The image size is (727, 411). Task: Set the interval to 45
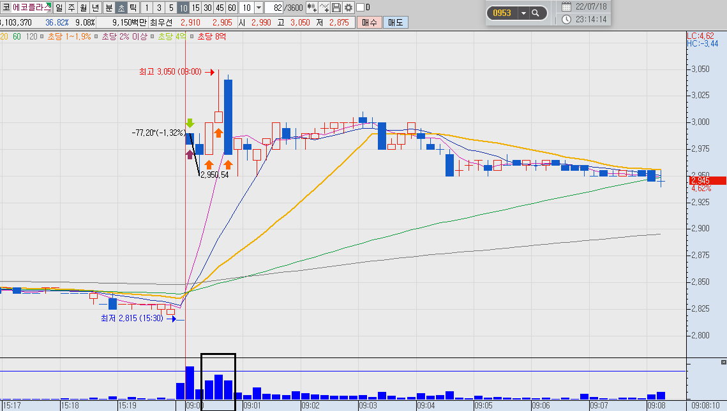tap(220, 8)
